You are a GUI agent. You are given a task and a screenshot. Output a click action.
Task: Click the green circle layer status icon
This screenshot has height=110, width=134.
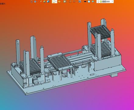pyautogui.click(x=101, y=2)
